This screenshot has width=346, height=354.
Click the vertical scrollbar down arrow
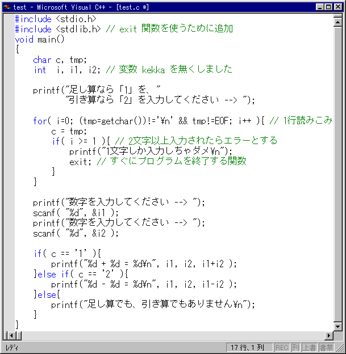coord(337,326)
